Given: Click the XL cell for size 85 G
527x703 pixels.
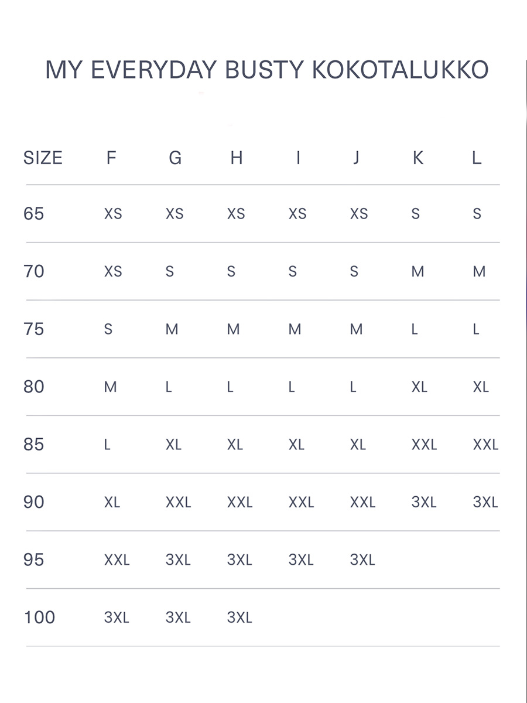Looking at the screenshot, I should point(173,445).
